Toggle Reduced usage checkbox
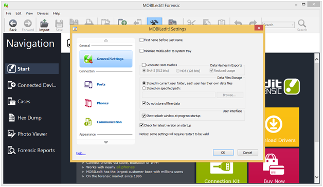Viewport: 323px width, 187px height. 211,70
